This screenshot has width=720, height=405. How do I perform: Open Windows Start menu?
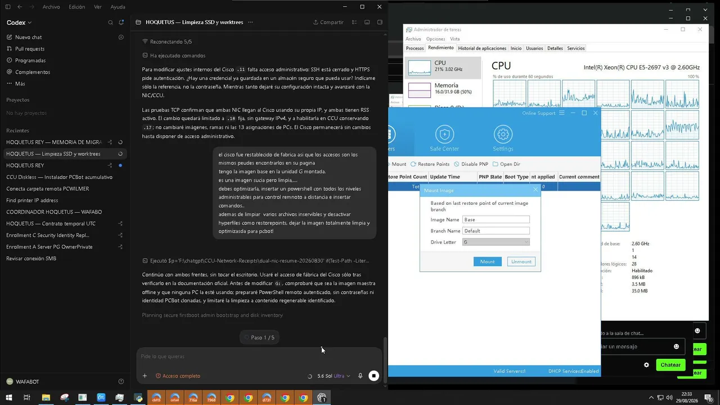(9, 398)
